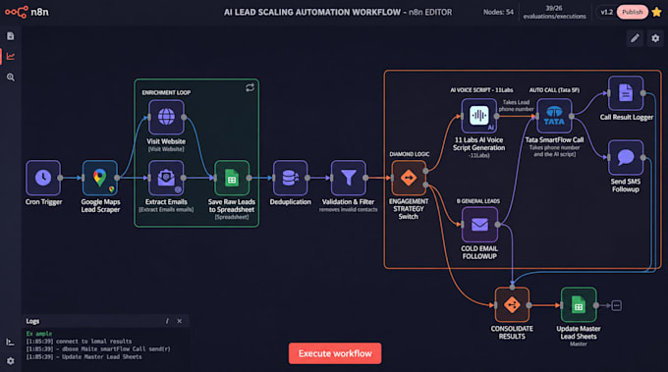Open the documents icon in sidebar
This screenshot has height=372, width=668.
(11, 36)
